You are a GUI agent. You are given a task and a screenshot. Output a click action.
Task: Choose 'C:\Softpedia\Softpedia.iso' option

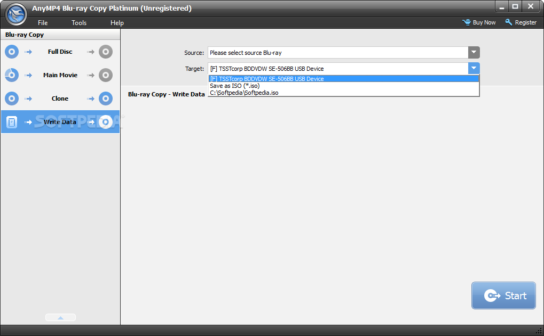pyautogui.click(x=343, y=93)
